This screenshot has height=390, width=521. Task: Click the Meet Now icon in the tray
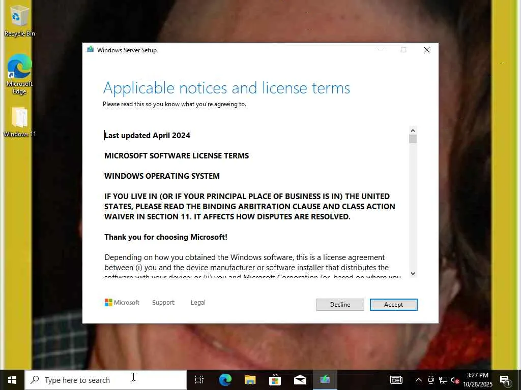click(x=431, y=380)
